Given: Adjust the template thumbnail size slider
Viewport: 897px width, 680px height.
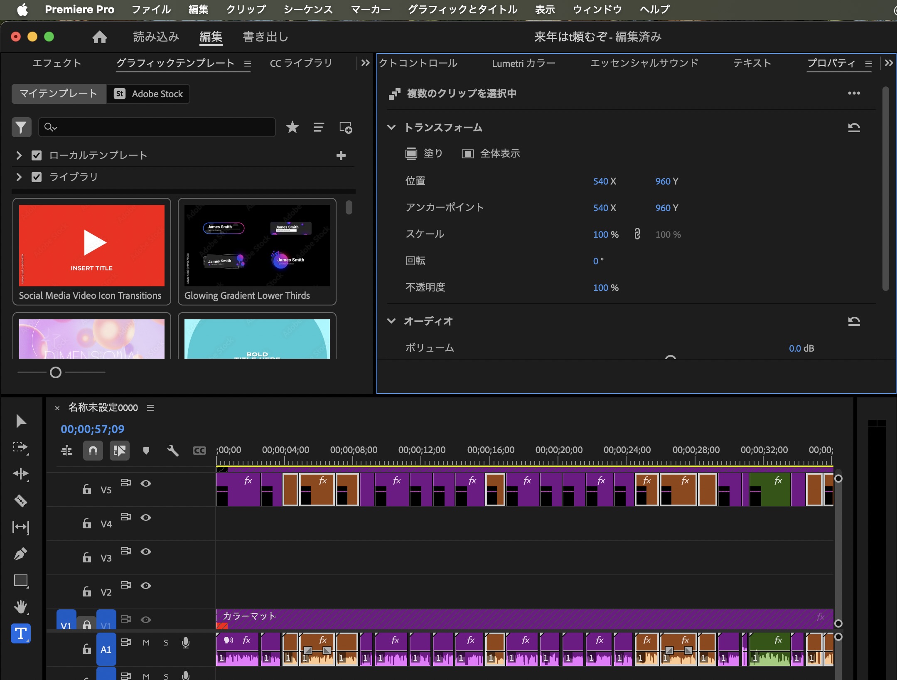Looking at the screenshot, I should (x=55, y=372).
